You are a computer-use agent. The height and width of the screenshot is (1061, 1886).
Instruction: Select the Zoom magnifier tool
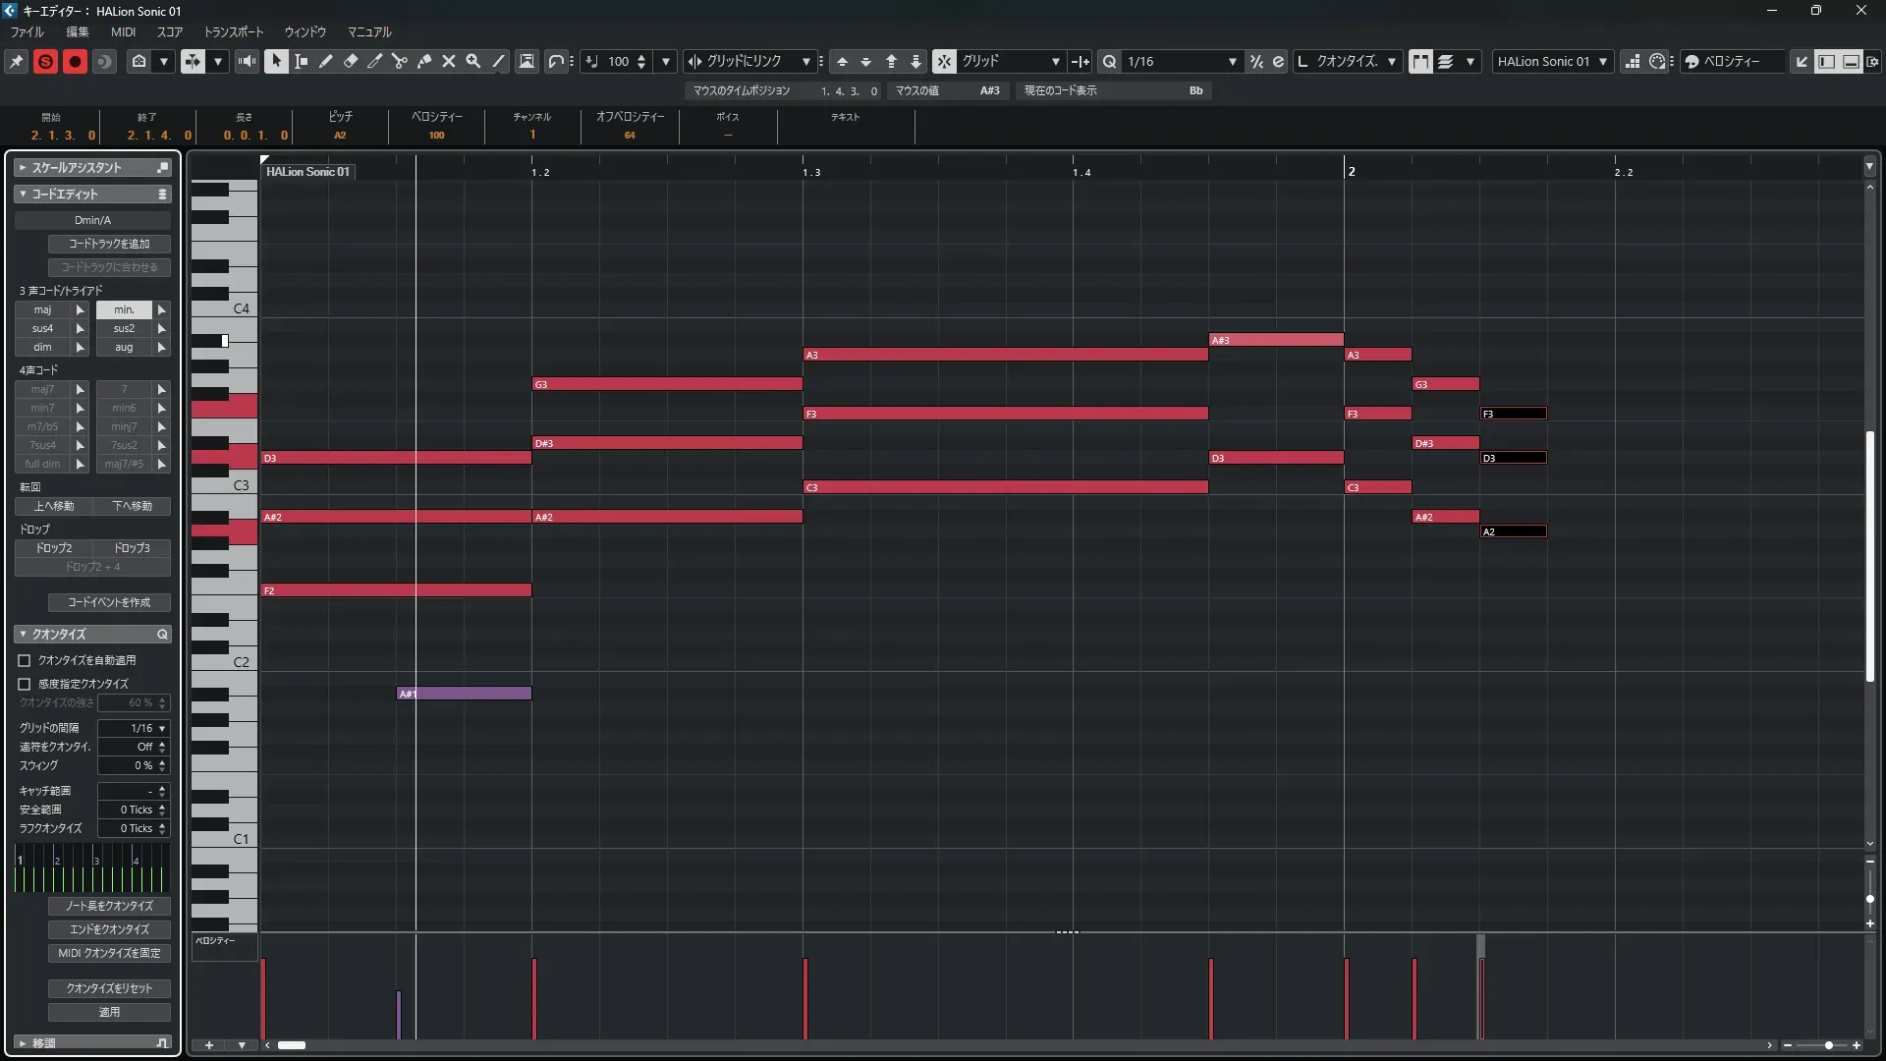pos(473,61)
